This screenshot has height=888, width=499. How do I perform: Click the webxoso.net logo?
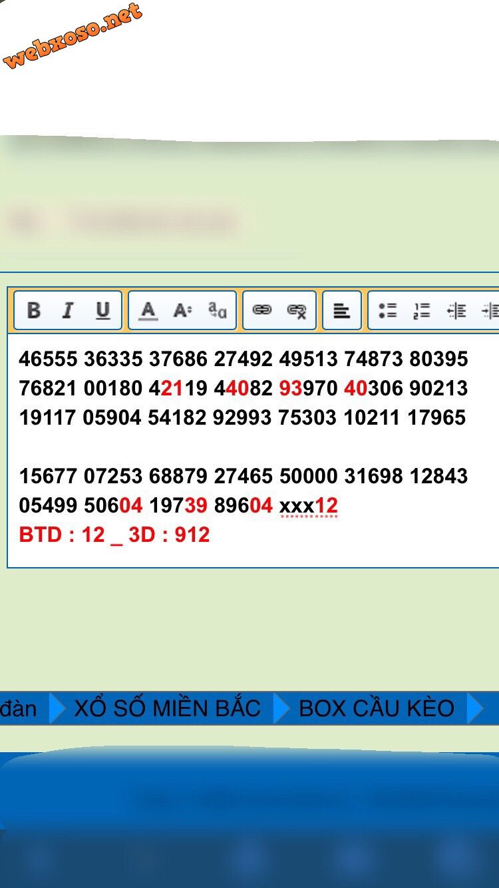click(73, 36)
